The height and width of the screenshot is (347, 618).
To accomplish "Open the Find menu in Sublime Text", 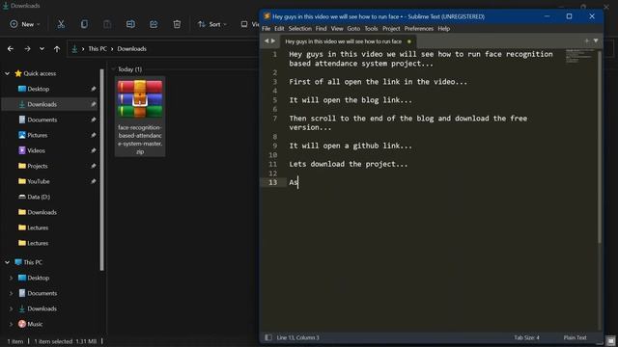I will pyautogui.click(x=321, y=29).
